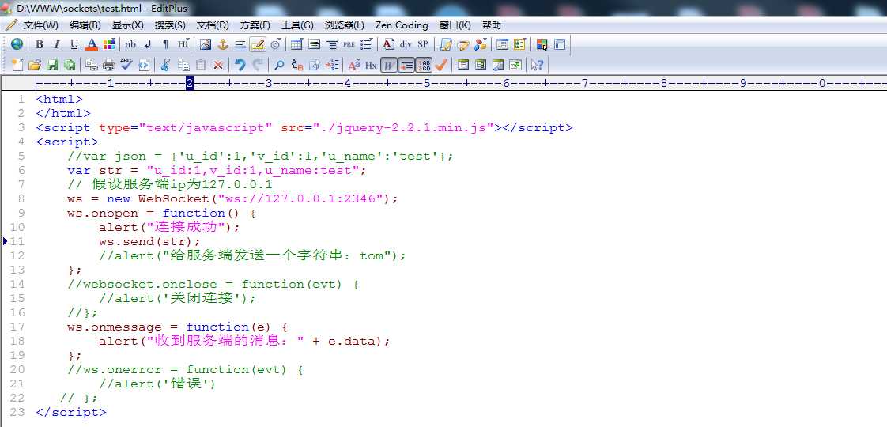
Task: Insert image tag icon
Action: pos(206,45)
